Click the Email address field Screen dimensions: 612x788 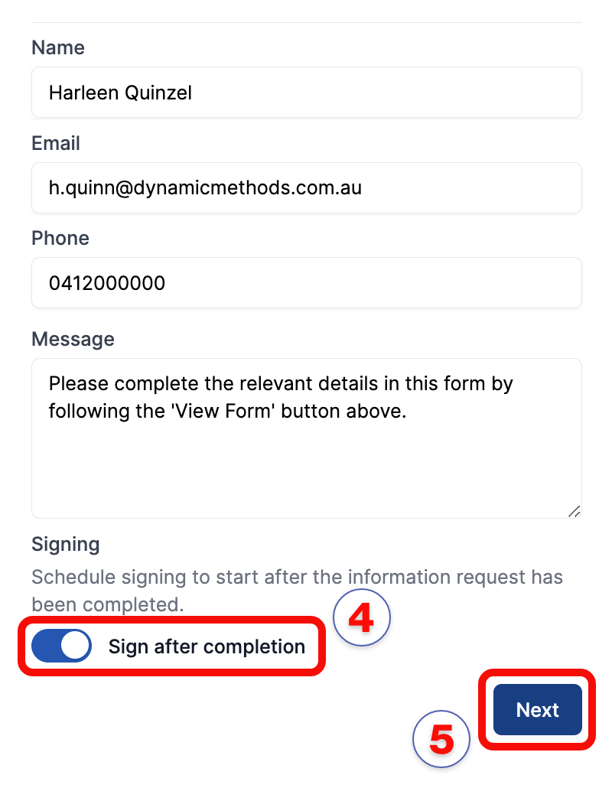(x=306, y=187)
